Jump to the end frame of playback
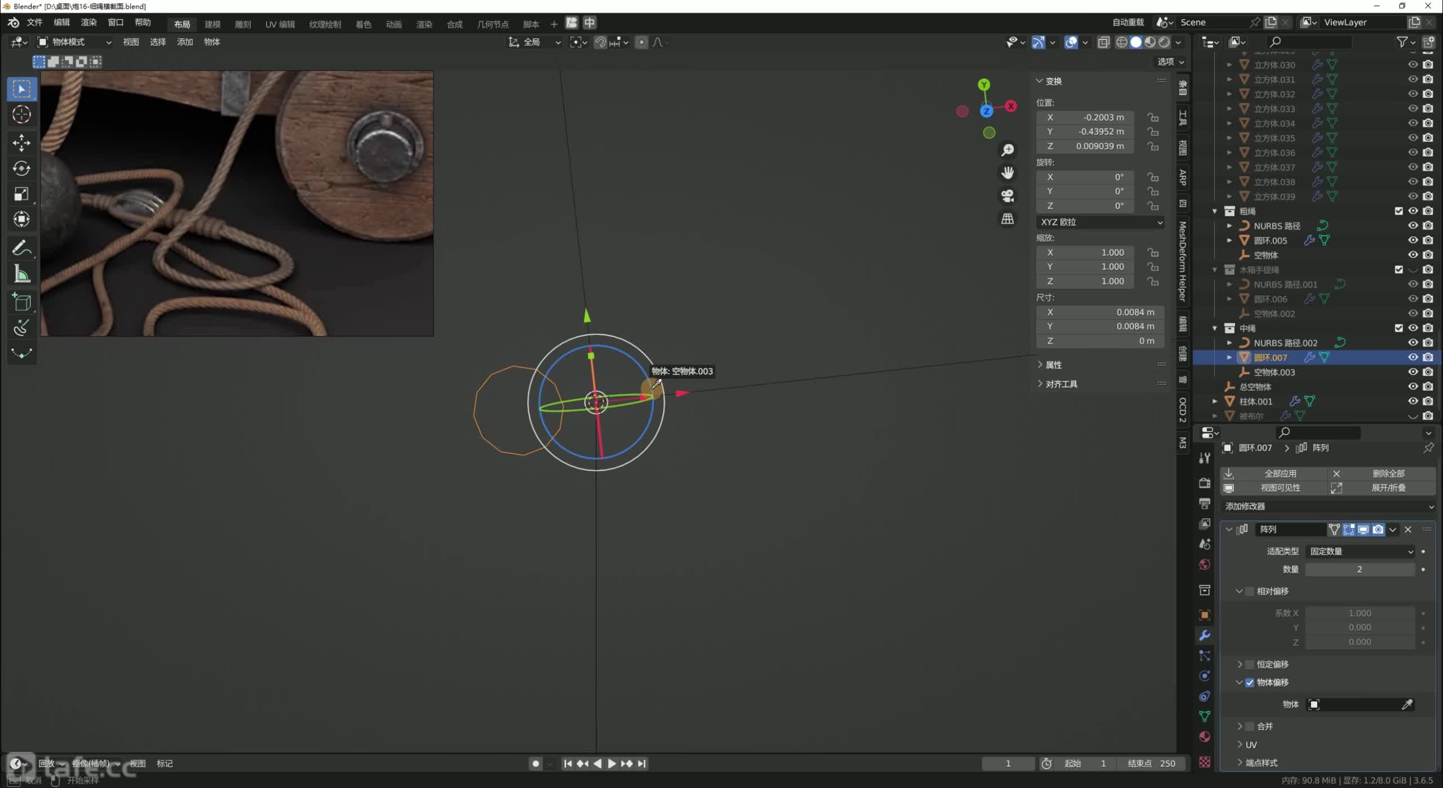 click(641, 764)
